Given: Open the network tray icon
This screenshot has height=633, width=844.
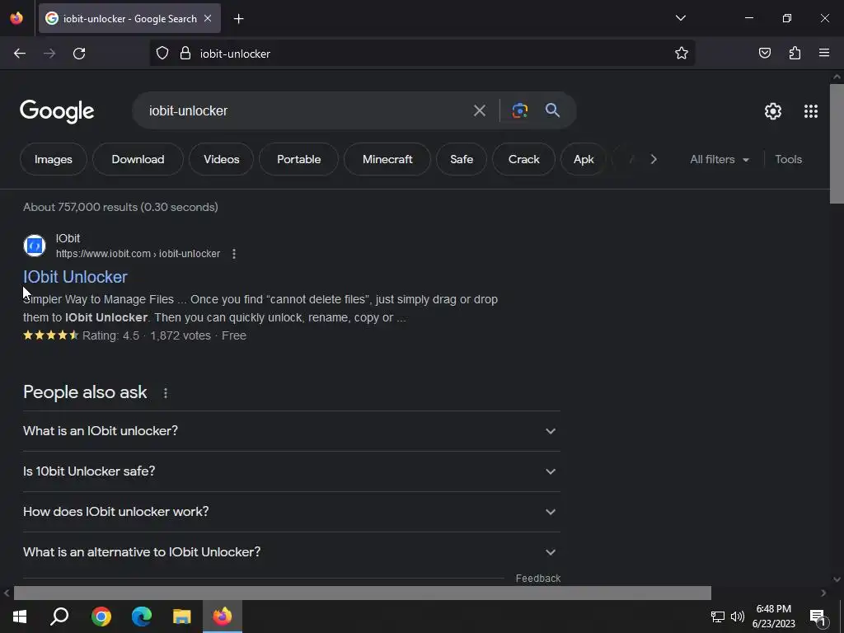Looking at the screenshot, I should point(717,617).
